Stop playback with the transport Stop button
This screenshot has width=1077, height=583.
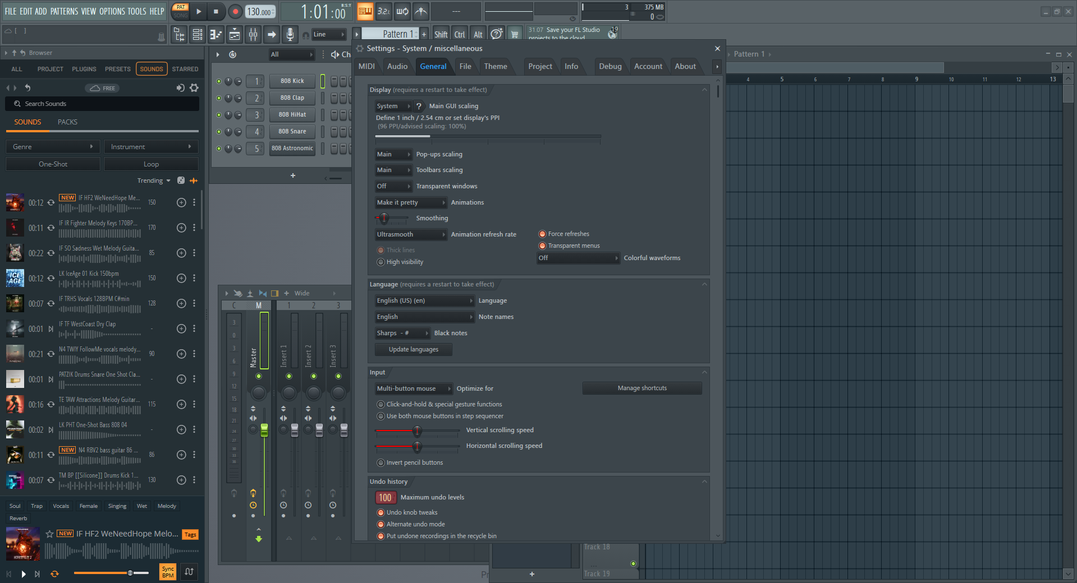pyautogui.click(x=216, y=11)
